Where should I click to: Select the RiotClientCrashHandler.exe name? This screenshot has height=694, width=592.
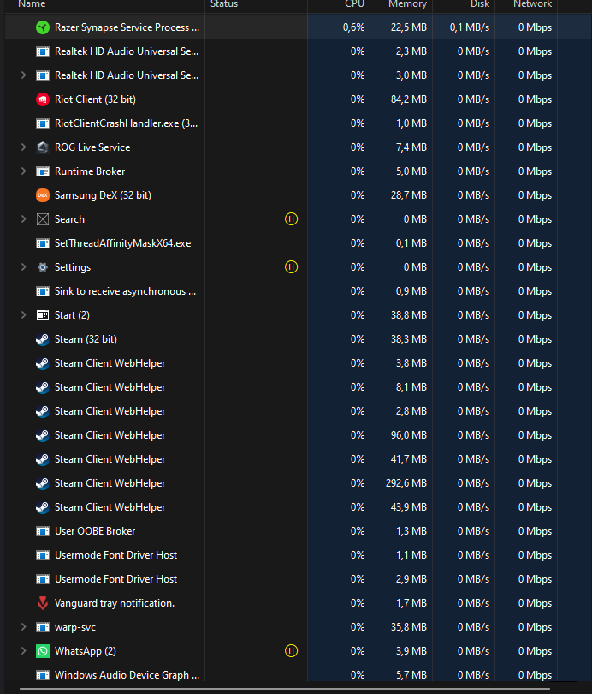pyautogui.click(x=127, y=123)
